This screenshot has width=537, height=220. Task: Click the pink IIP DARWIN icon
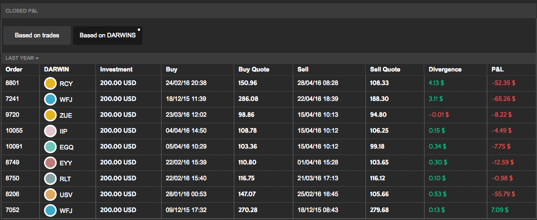click(x=50, y=131)
